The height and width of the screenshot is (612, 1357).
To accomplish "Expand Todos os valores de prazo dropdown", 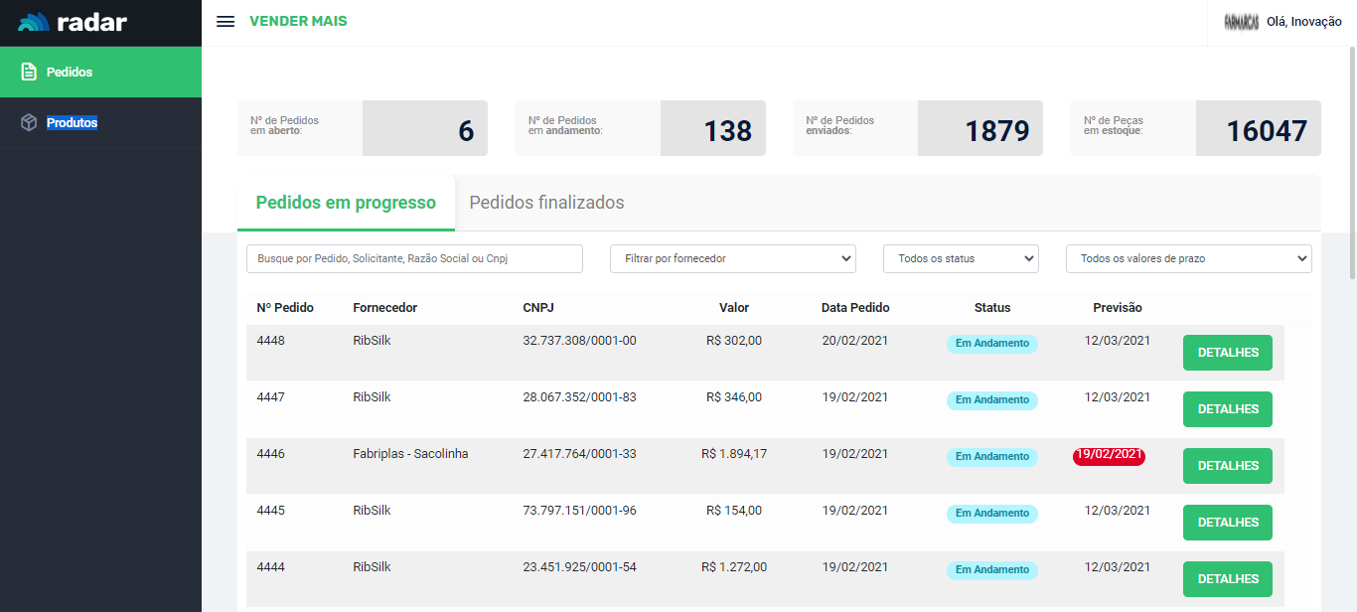I will (1188, 258).
